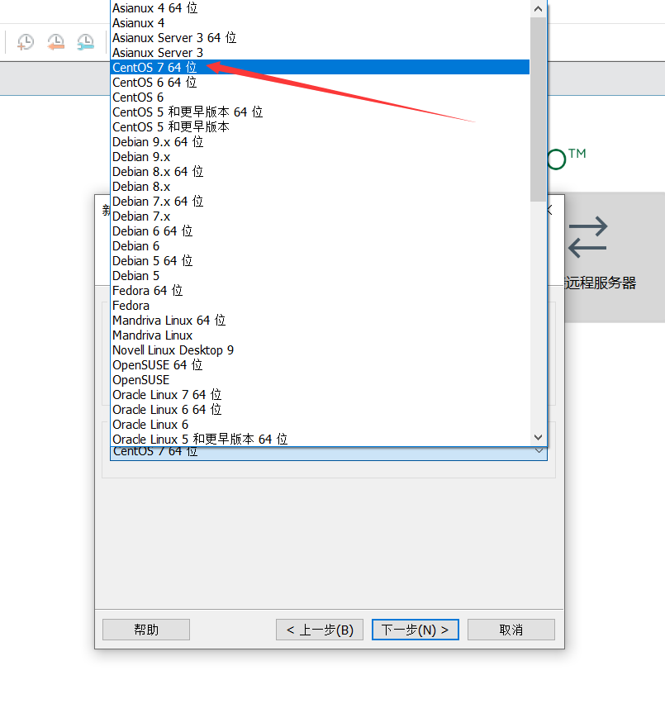Select CentOS 5 和更早版本 64 位
Viewport: 665px width, 718px height.
pos(320,112)
